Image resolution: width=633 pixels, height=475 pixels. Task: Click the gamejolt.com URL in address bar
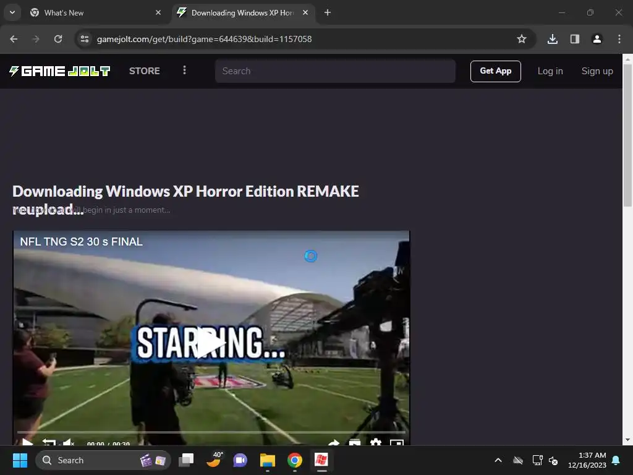[204, 39]
